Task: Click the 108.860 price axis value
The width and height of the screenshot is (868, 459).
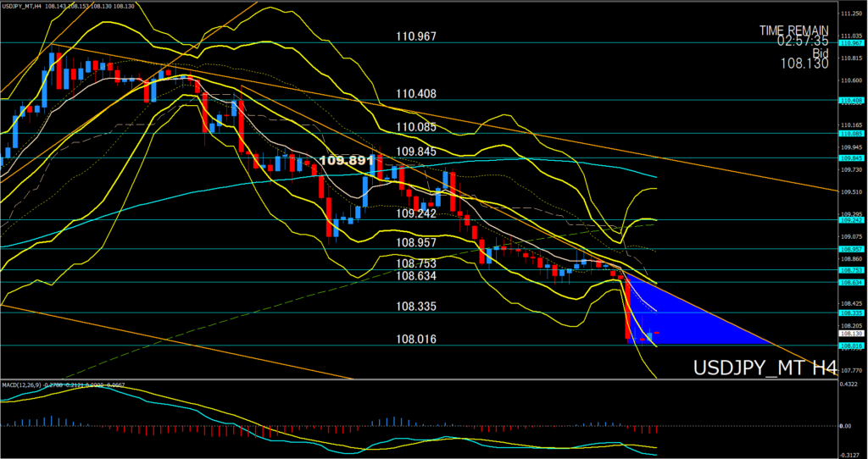Action: pos(851,258)
